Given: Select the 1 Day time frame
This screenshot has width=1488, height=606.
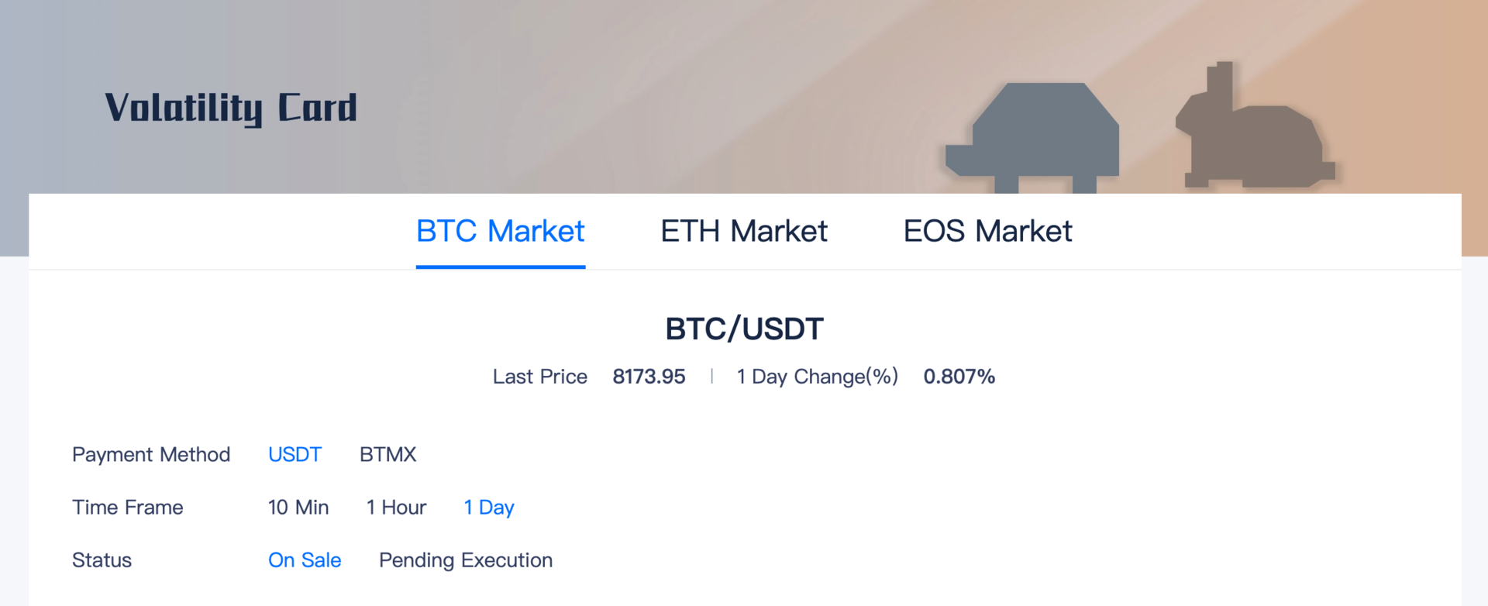Looking at the screenshot, I should pyautogui.click(x=489, y=507).
